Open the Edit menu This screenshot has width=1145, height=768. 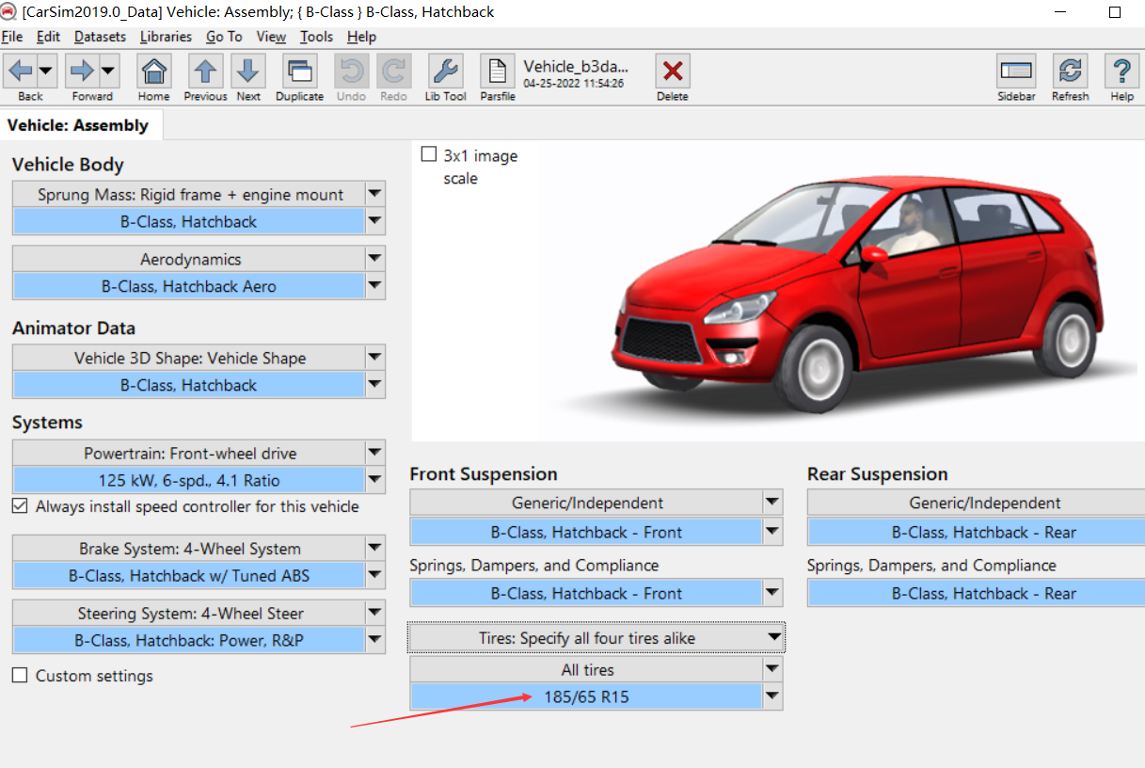coord(48,37)
